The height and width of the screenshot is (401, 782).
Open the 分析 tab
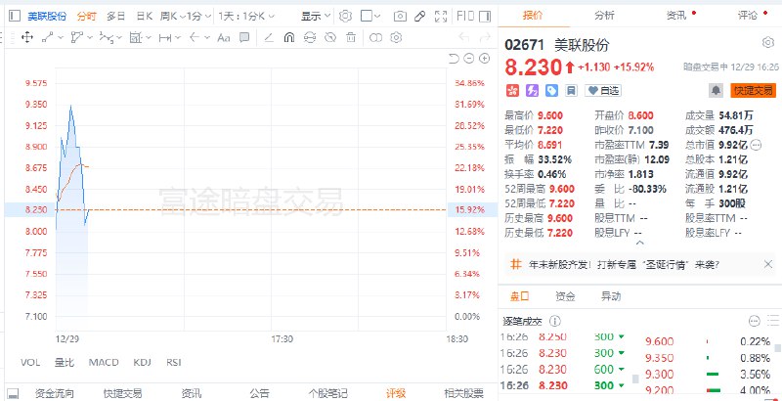click(x=604, y=15)
